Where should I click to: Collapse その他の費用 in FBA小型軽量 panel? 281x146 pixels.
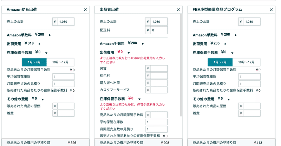(229, 99)
